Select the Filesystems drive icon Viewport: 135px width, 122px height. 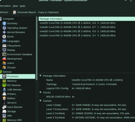tap(4, 46)
